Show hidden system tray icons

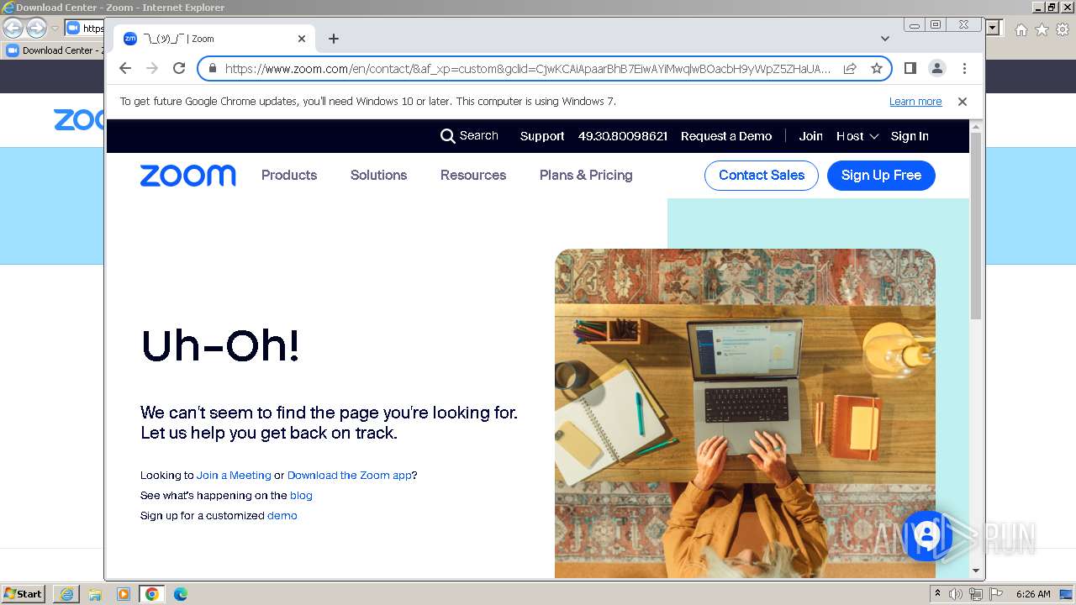[x=938, y=594]
